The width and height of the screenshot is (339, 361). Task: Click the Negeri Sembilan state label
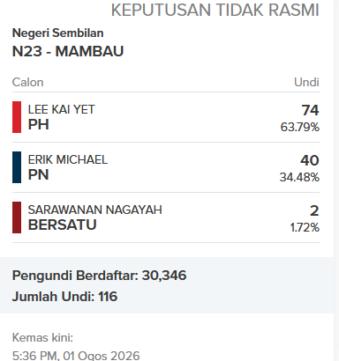tap(57, 33)
